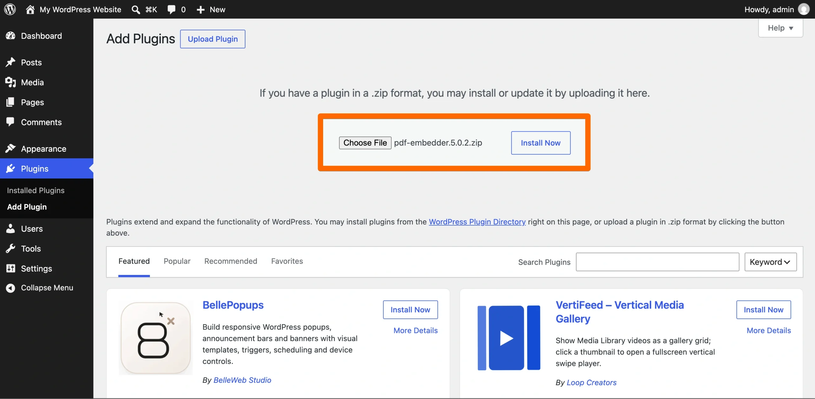Open the search magnifier icon

136,10
